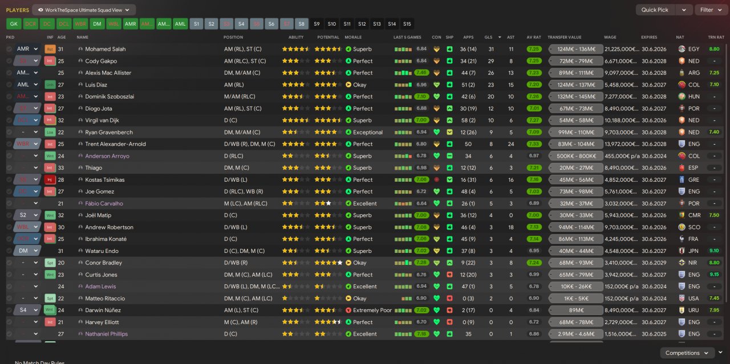
Task: Open Trent Alexander-Arnold's player name link
Action: (115, 144)
